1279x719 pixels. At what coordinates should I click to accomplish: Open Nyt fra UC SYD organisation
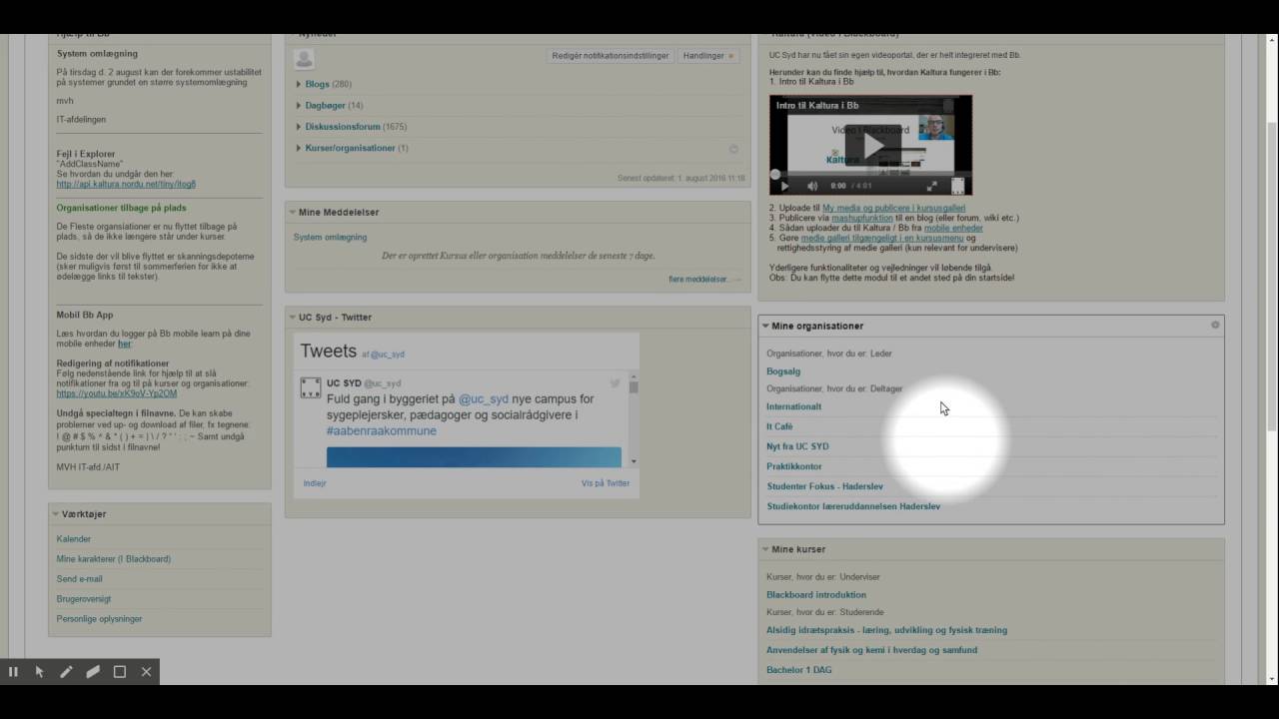(x=797, y=446)
